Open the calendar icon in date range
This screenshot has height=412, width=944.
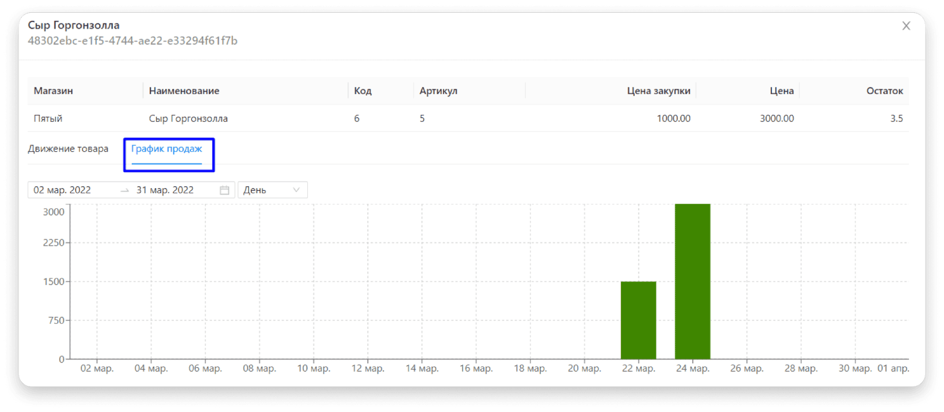point(224,190)
